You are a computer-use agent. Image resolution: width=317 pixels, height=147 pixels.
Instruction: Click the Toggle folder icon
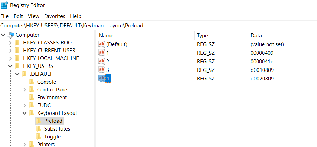point(38,137)
